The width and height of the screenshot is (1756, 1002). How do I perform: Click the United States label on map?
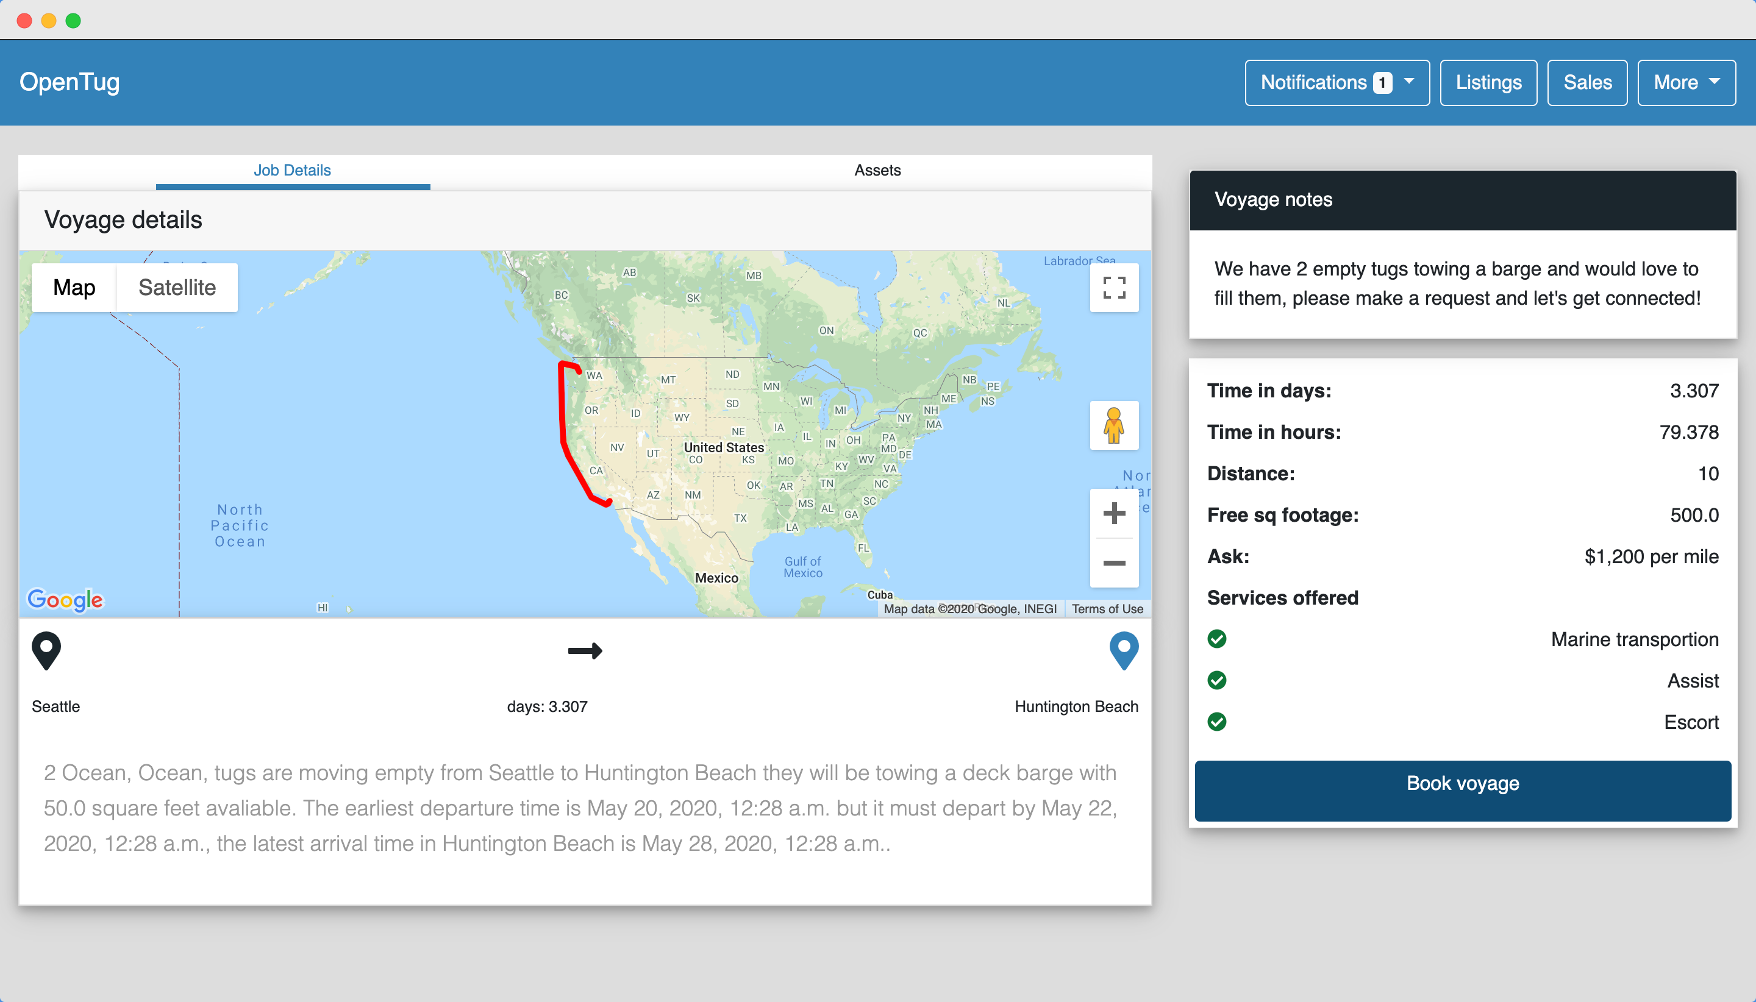[724, 447]
